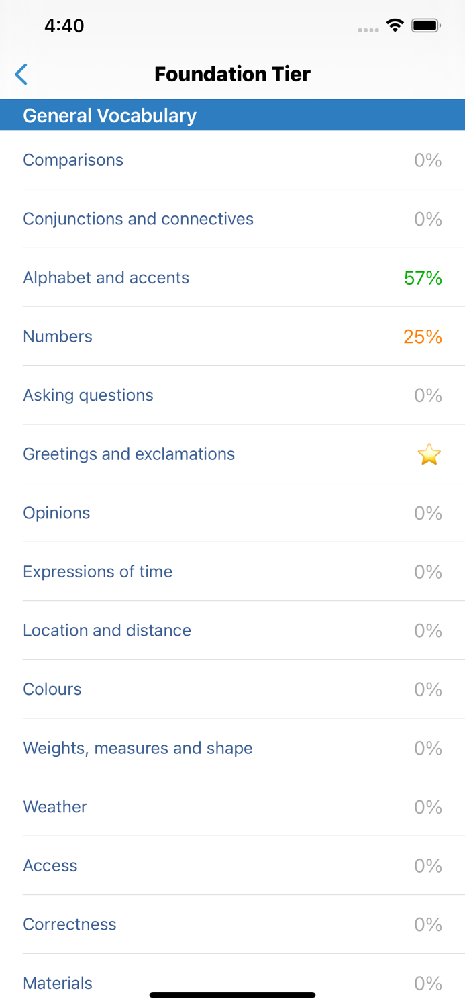Tap the 57% score for Alphabet and accents
Screen dimensions: 465x1007
point(422,277)
